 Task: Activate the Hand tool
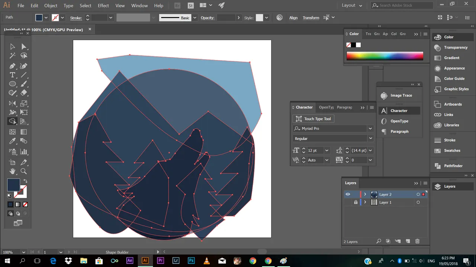pos(12,171)
